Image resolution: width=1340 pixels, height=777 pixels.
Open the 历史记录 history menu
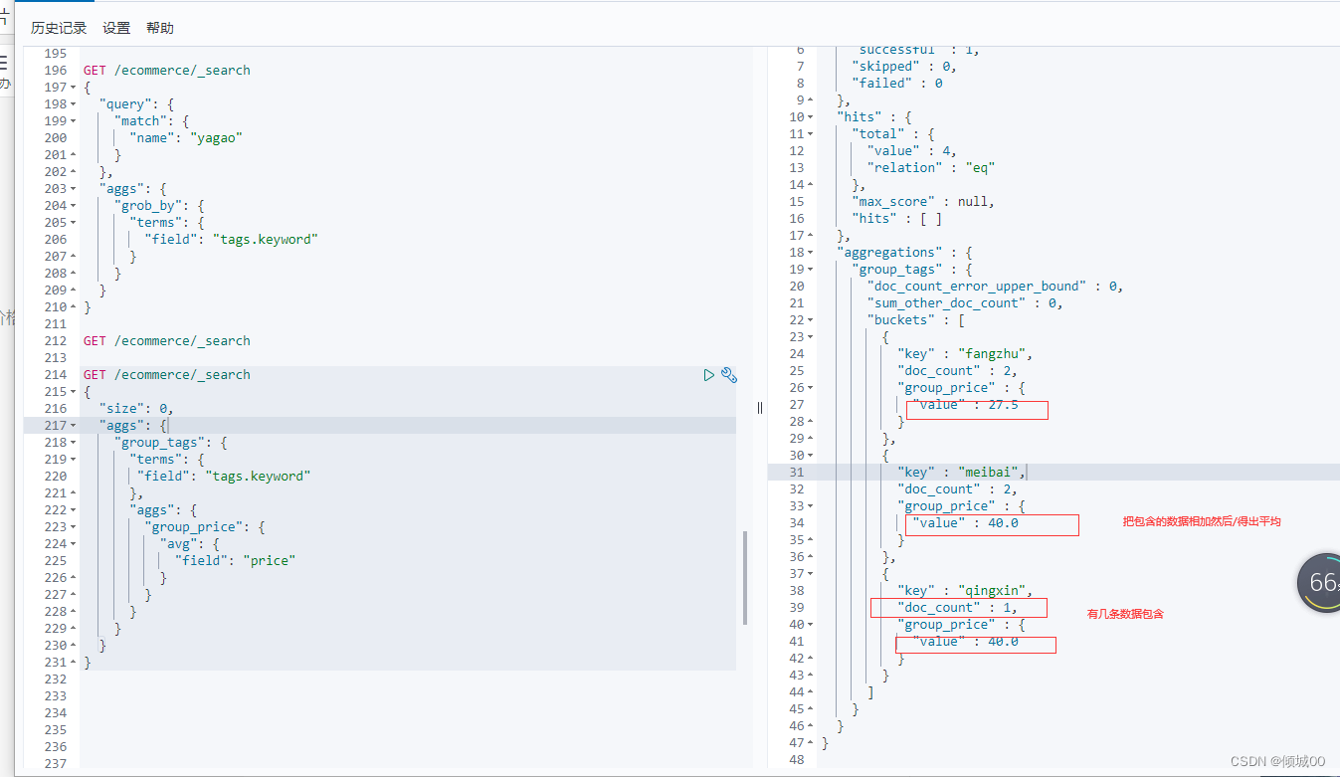pos(59,28)
